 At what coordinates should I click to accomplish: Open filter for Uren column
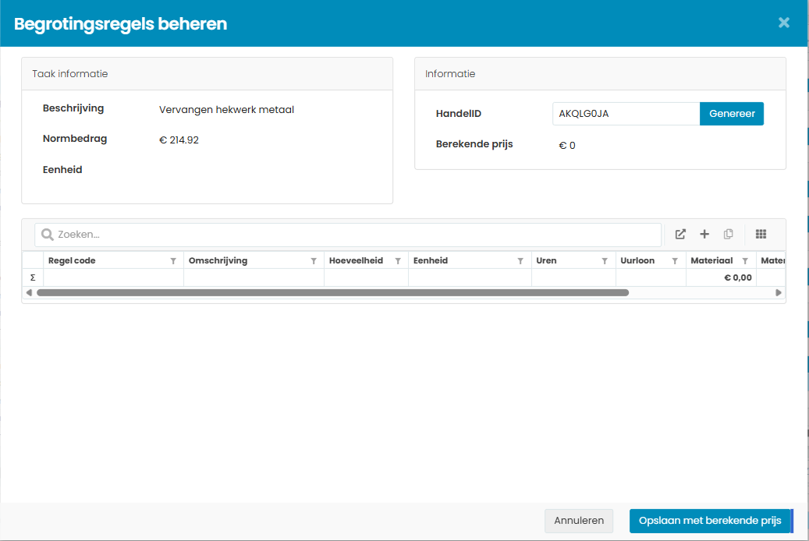605,261
